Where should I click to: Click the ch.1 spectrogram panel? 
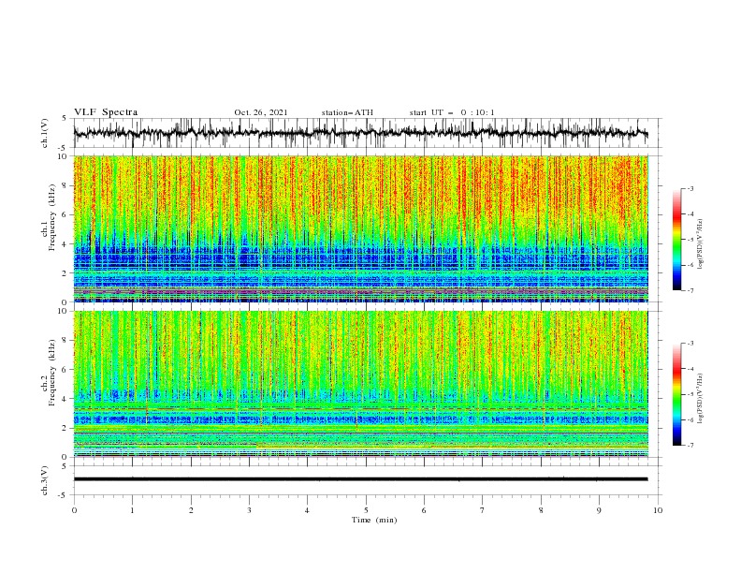pyautogui.click(x=361, y=228)
